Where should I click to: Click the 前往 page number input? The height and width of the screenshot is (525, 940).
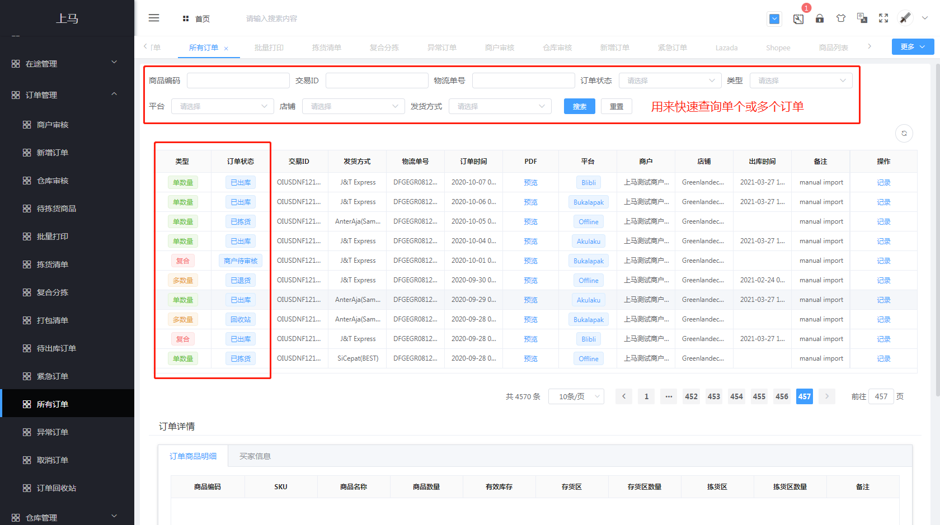881,396
